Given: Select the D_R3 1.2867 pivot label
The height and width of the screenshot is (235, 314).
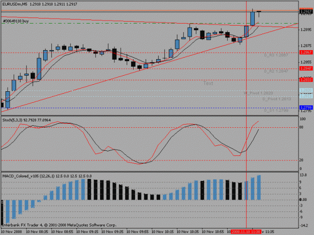Looking at the screenshot, I should click(x=276, y=55).
